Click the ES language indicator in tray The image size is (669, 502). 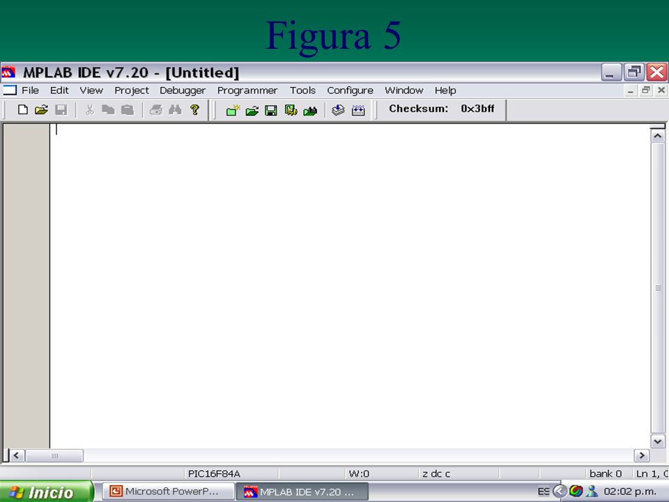544,492
